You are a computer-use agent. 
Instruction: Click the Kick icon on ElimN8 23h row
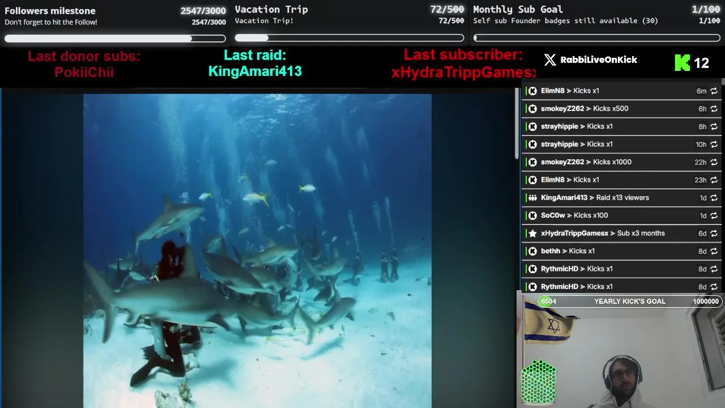532,180
